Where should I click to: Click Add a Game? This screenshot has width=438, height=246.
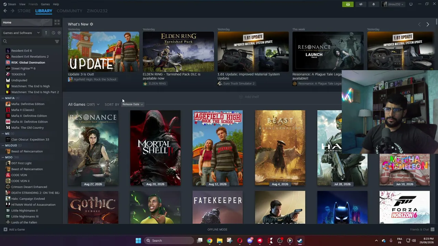tap(14, 230)
